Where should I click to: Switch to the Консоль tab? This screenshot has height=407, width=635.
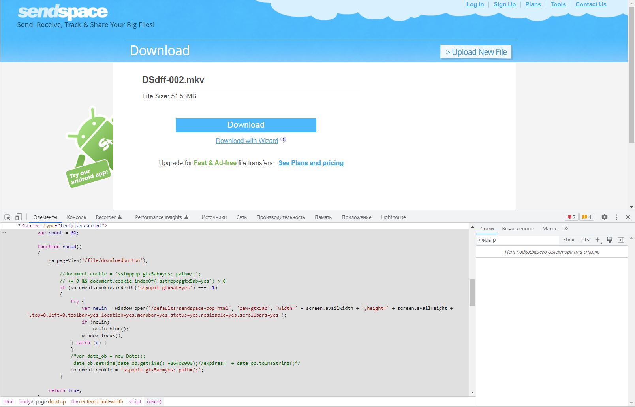point(77,217)
